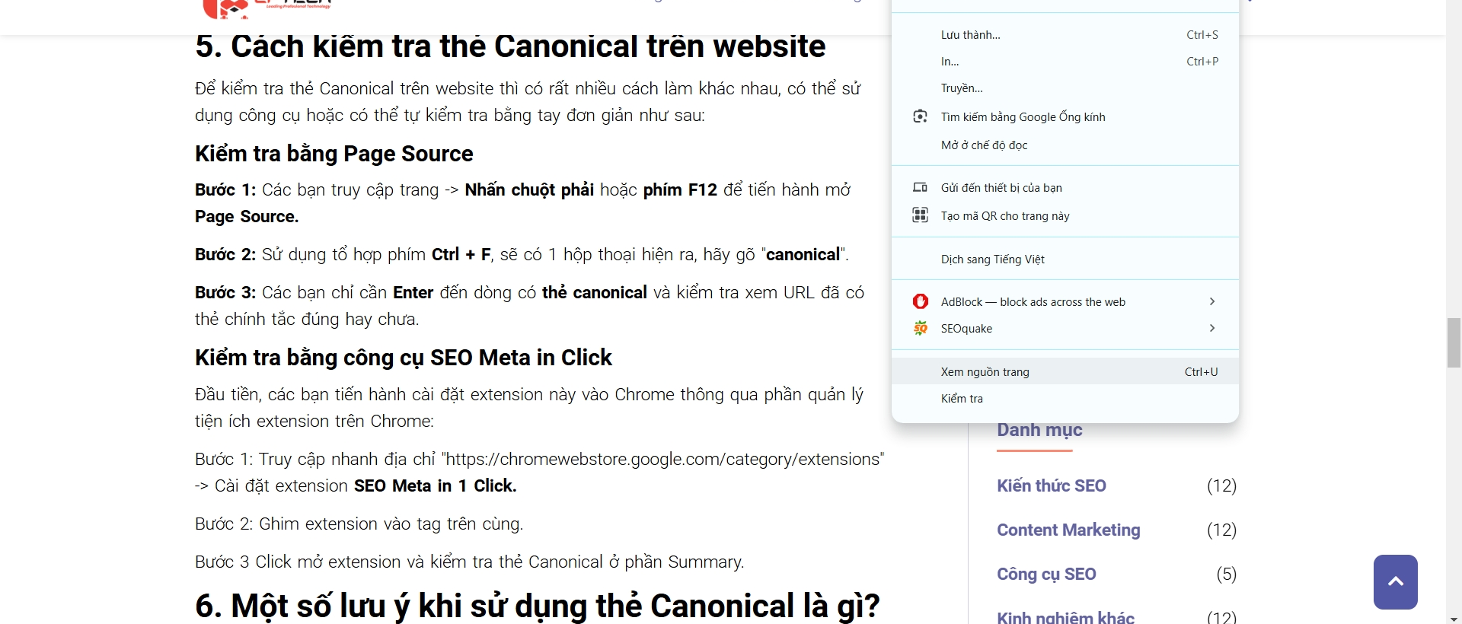The width and height of the screenshot is (1462, 624).
Task: Choose 'Xem nguồn trang' view source
Action: tap(1065, 371)
